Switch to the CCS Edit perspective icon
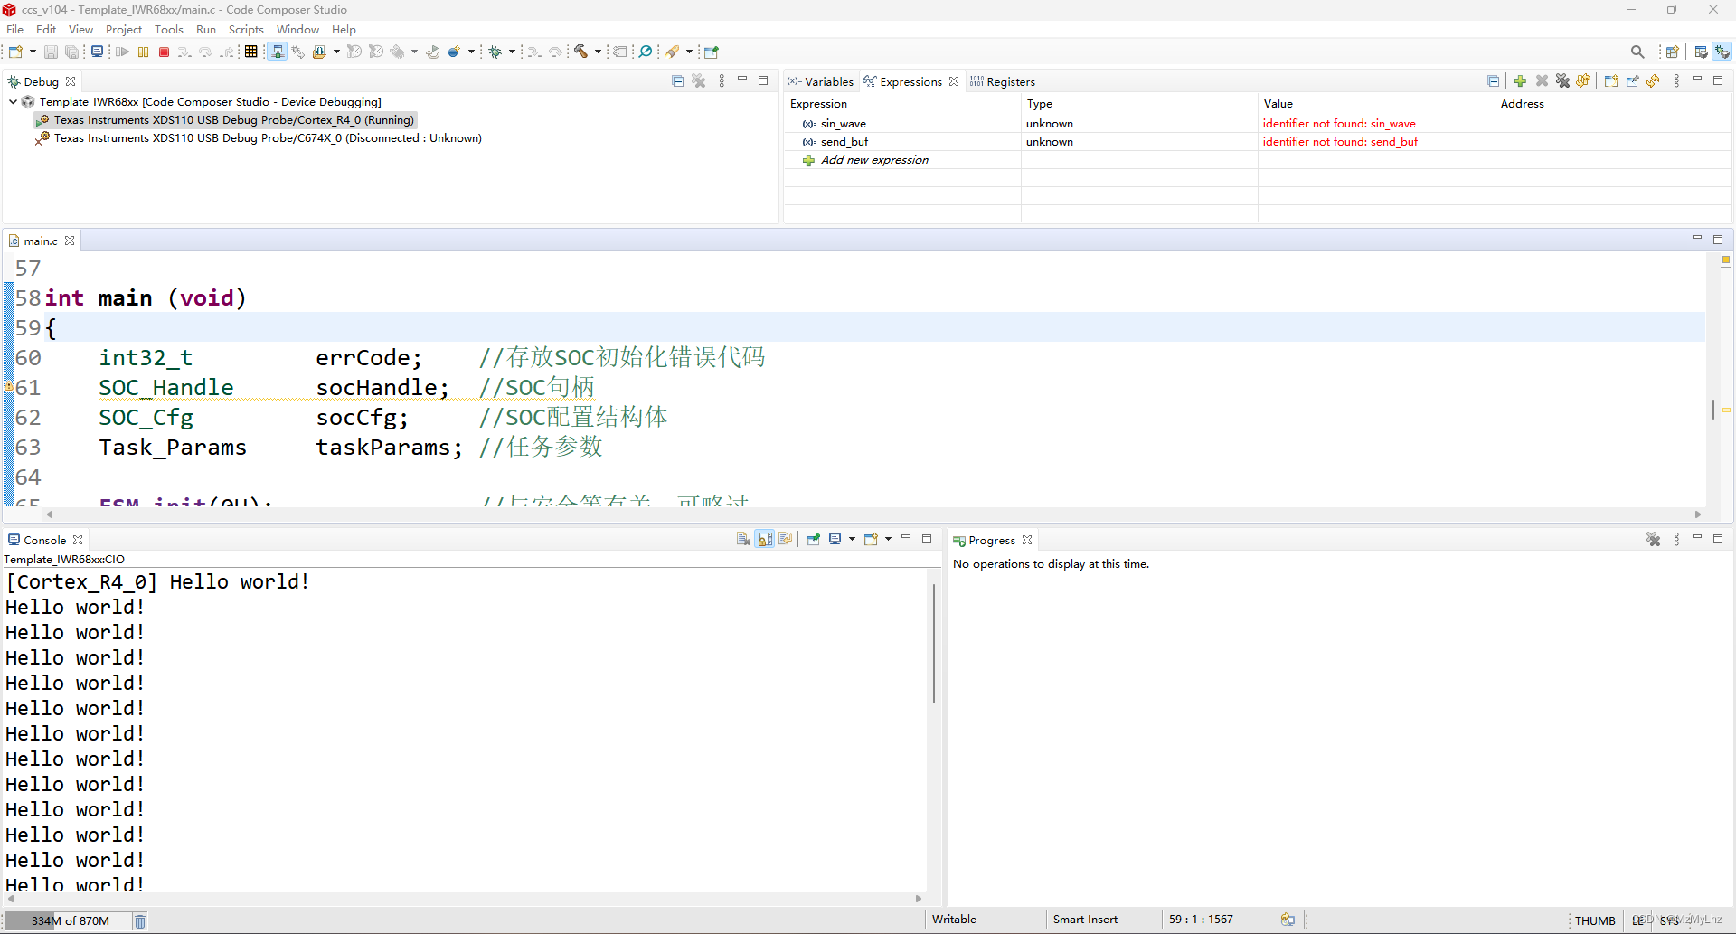The width and height of the screenshot is (1736, 934). [1701, 52]
